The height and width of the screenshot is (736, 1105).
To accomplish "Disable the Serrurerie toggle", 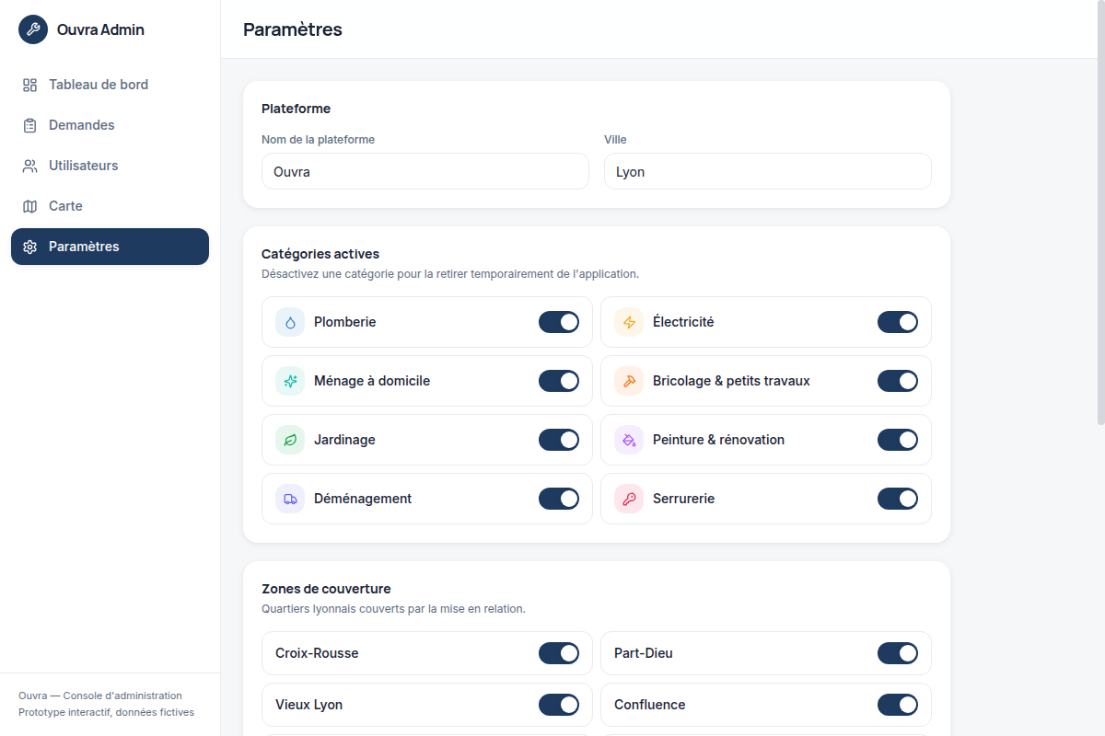I will (898, 499).
